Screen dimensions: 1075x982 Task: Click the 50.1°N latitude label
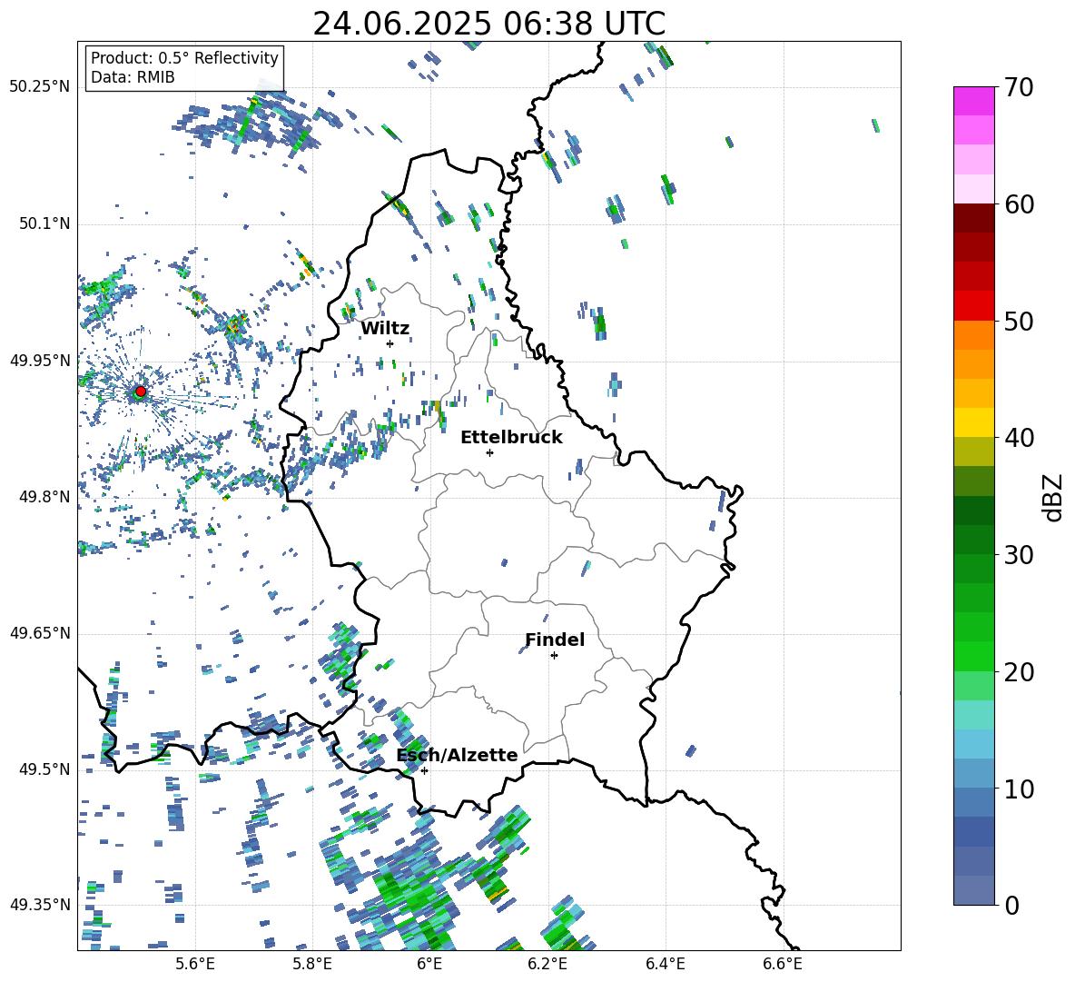point(44,224)
